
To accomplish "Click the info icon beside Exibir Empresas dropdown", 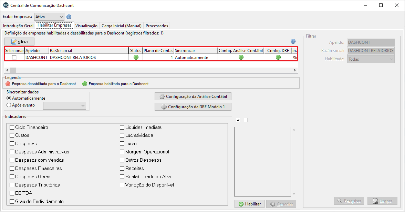I will point(69,17).
